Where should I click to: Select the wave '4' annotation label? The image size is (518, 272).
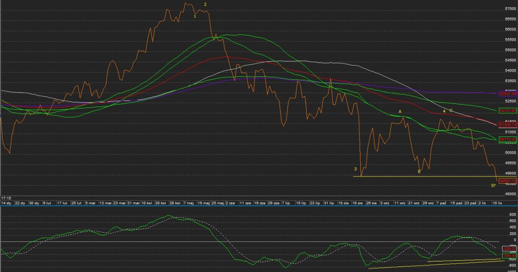coord(444,111)
